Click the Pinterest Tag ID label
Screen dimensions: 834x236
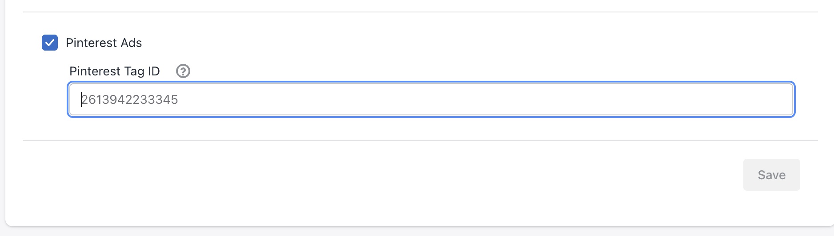click(115, 71)
